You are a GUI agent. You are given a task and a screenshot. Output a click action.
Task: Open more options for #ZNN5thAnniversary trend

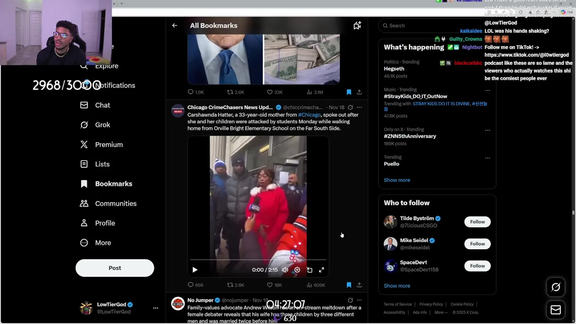pyautogui.click(x=487, y=130)
